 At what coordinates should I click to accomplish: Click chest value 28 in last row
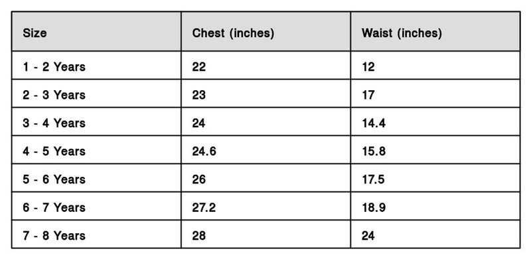click(198, 235)
